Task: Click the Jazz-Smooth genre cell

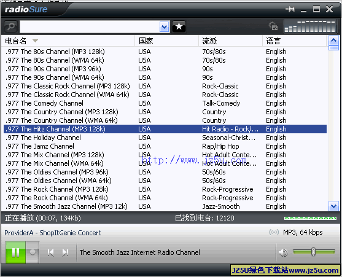Action: tap(221, 206)
